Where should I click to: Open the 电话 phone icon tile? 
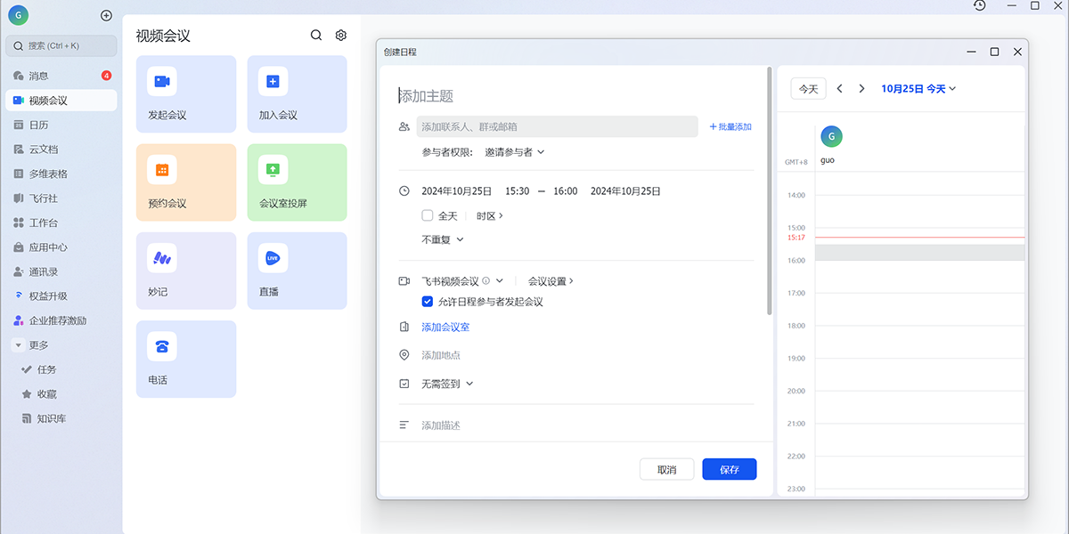[162, 346]
